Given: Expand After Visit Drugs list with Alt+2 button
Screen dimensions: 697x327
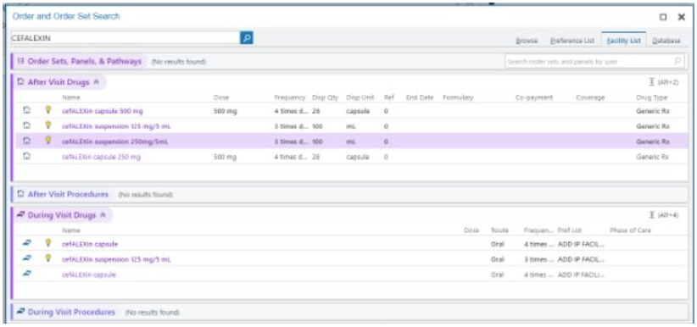Looking at the screenshot, I should coord(664,82).
